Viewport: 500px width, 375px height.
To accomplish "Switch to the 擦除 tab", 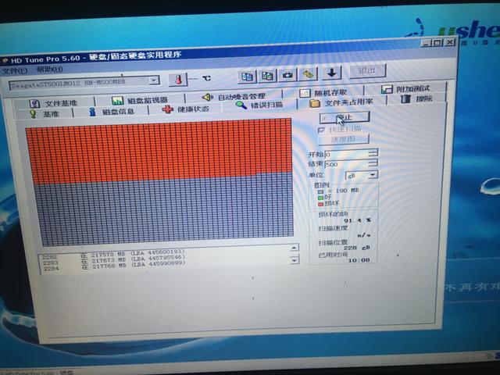I will (416, 99).
